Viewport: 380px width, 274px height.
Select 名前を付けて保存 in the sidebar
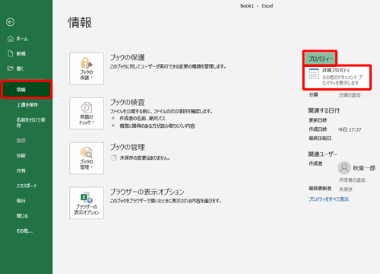[x=30, y=123]
